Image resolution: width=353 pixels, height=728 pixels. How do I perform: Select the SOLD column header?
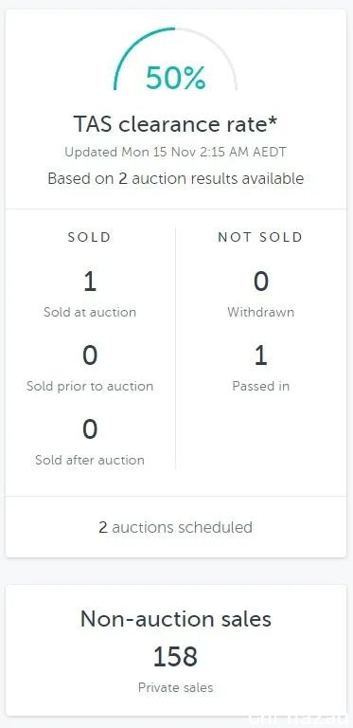tap(89, 237)
